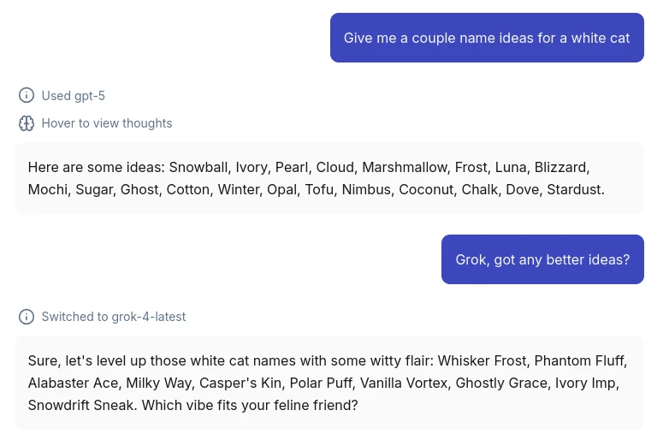The height and width of the screenshot is (446, 663).
Task: Click the name "Whisker Frost" in Grok's reply
Action: click(x=480, y=360)
